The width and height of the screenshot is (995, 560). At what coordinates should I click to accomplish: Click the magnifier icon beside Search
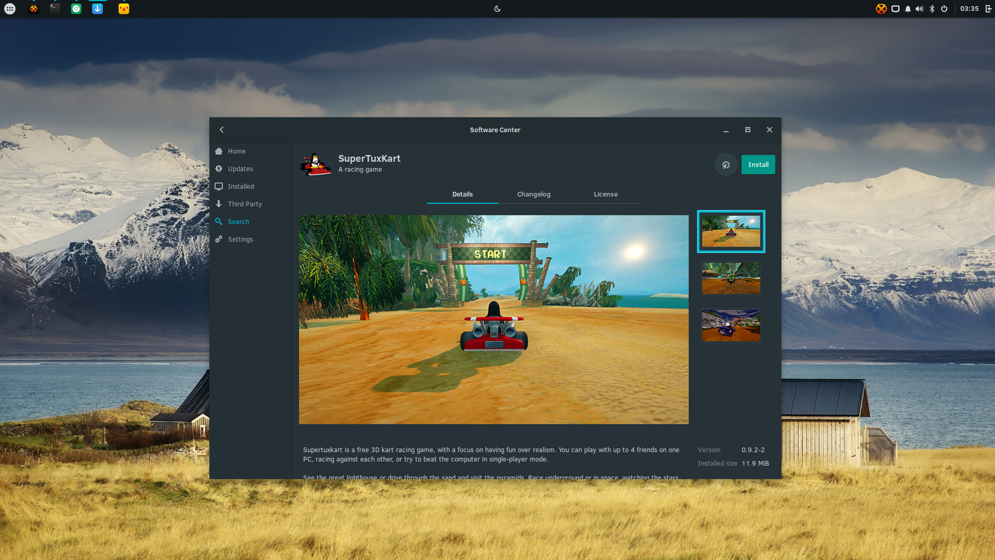point(219,221)
